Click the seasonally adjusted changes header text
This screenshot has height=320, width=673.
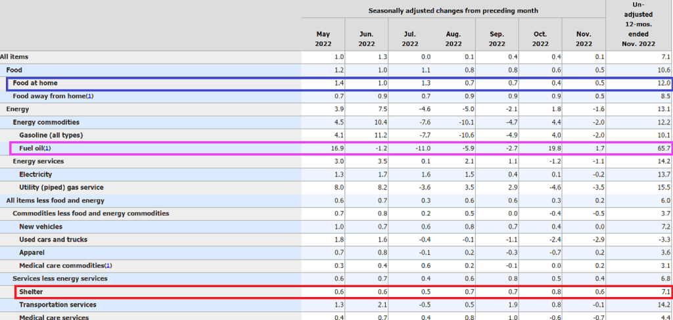click(x=453, y=11)
